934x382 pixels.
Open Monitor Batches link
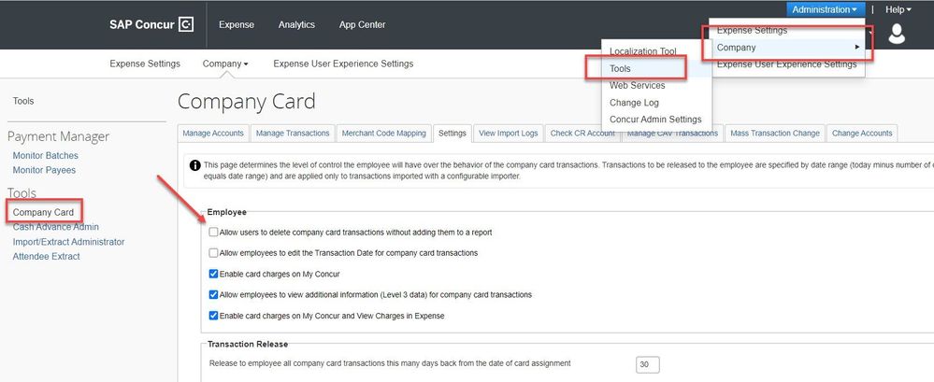(x=45, y=155)
